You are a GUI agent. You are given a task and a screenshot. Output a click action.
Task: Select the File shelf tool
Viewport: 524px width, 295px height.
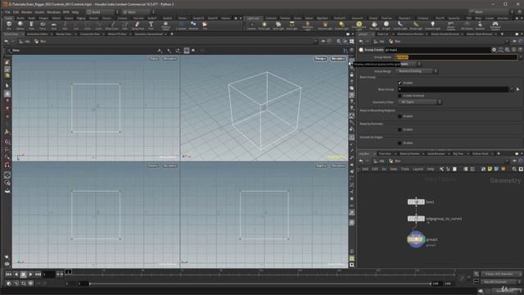[x=205, y=25]
